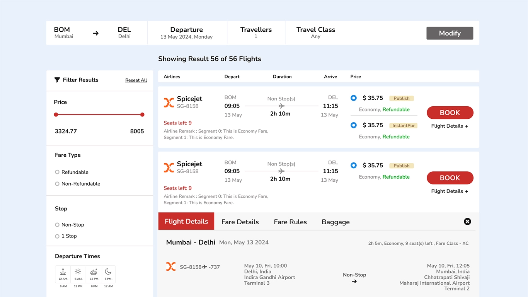Open the Baggage tab
This screenshot has height=297, width=528.
pyautogui.click(x=336, y=222)
